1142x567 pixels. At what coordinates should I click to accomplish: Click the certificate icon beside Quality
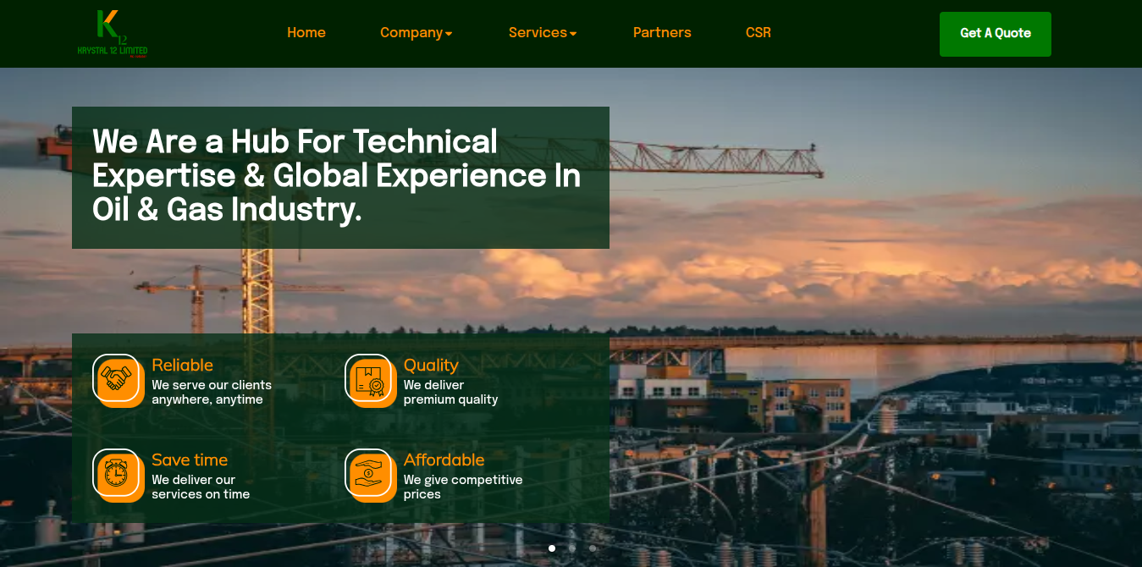[369, 379]
